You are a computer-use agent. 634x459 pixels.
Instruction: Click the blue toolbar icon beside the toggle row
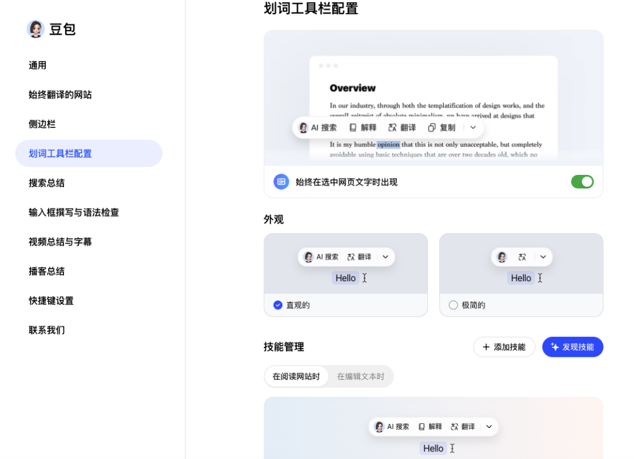pyautogui.click(x=281, y=182)
